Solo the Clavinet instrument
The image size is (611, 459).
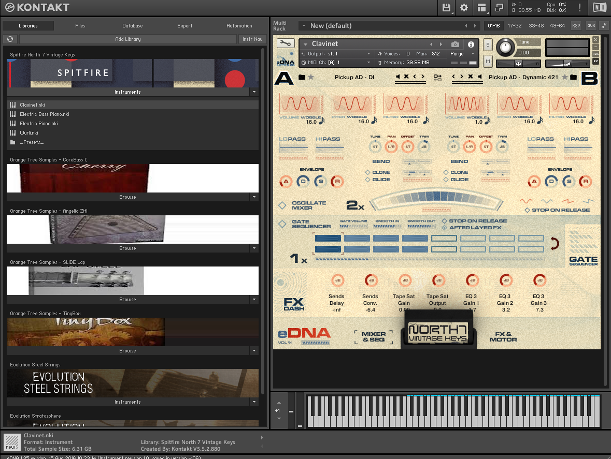(488, 45)
